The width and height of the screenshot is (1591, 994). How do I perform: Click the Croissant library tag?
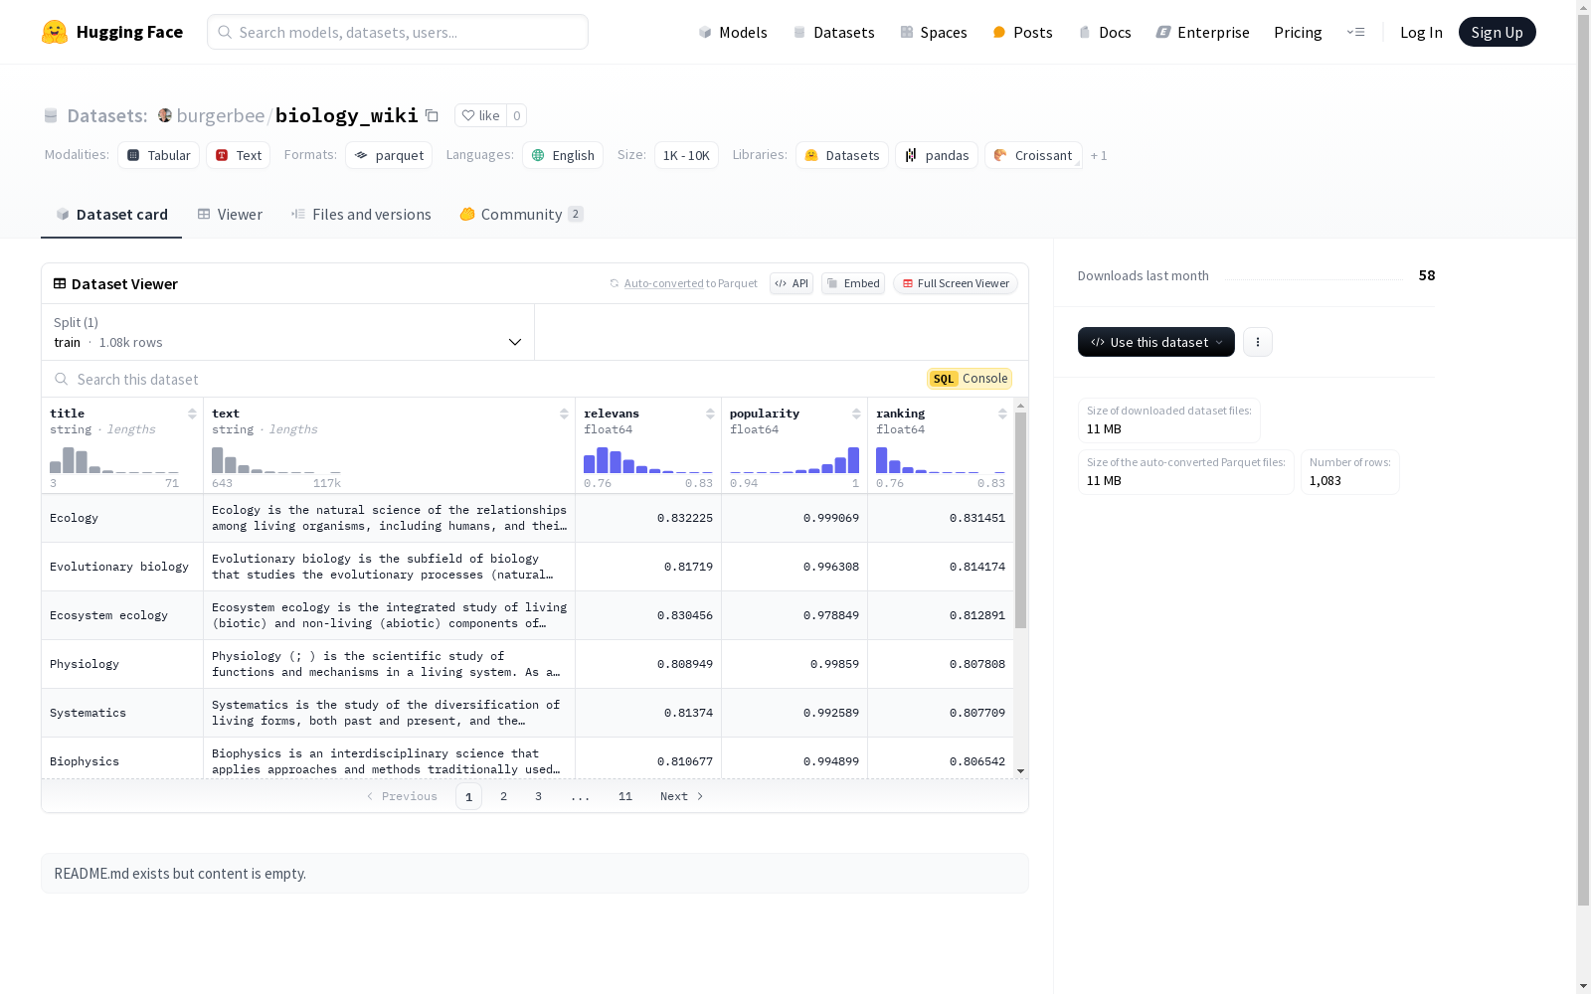[x=1033, y=155]
